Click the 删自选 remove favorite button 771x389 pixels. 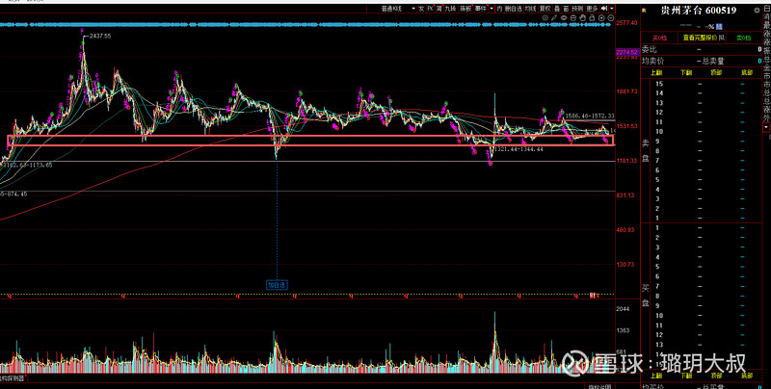pos(514,9)
